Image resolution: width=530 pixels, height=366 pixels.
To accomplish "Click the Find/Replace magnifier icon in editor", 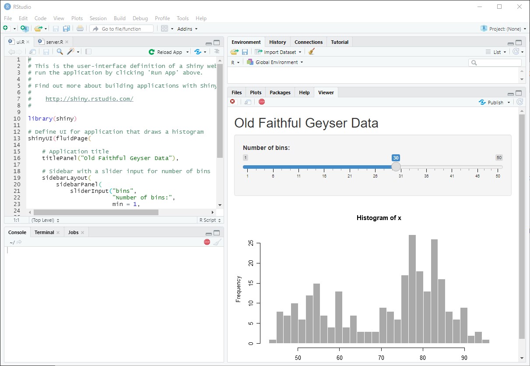I will (x=60, y=52).
